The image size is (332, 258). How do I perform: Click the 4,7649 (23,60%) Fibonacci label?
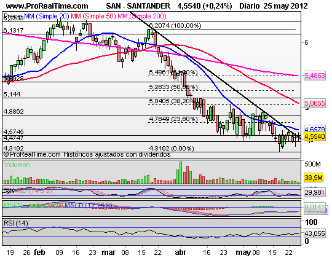point(173,119)
